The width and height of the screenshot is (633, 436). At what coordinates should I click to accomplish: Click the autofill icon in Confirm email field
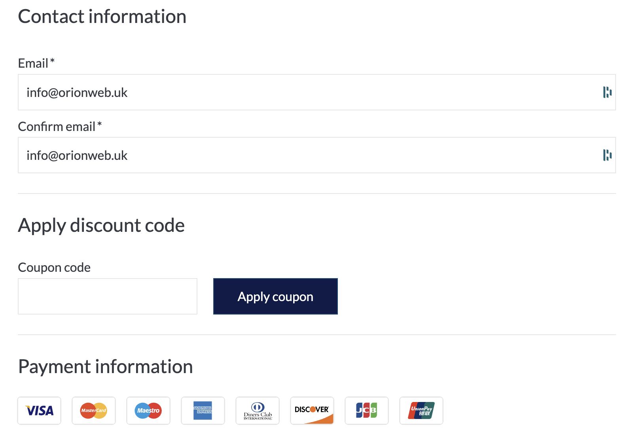coord(607,155)
